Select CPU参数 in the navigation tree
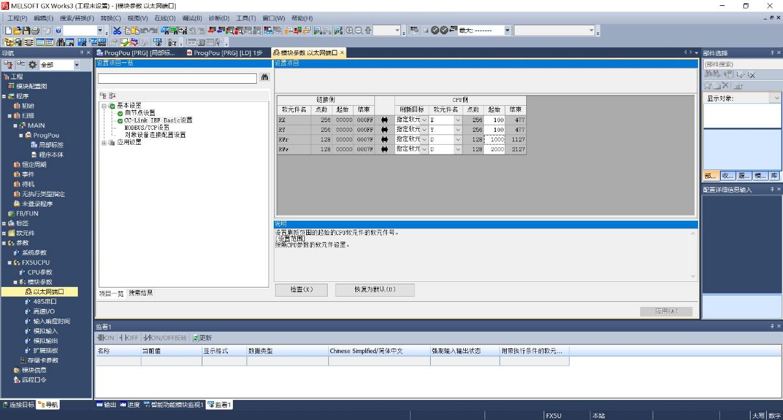Screen dimensions: 783x420 click(40, 272)
